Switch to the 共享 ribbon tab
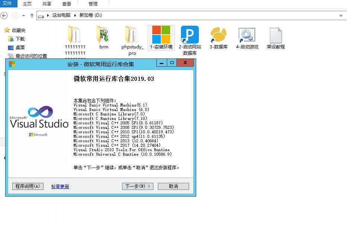This screenshot has height=229, width=347. click(47, 4)
